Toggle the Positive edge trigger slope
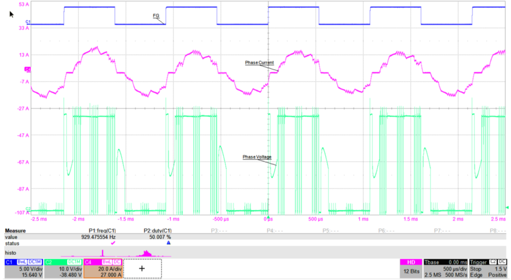 pos(497,274)
